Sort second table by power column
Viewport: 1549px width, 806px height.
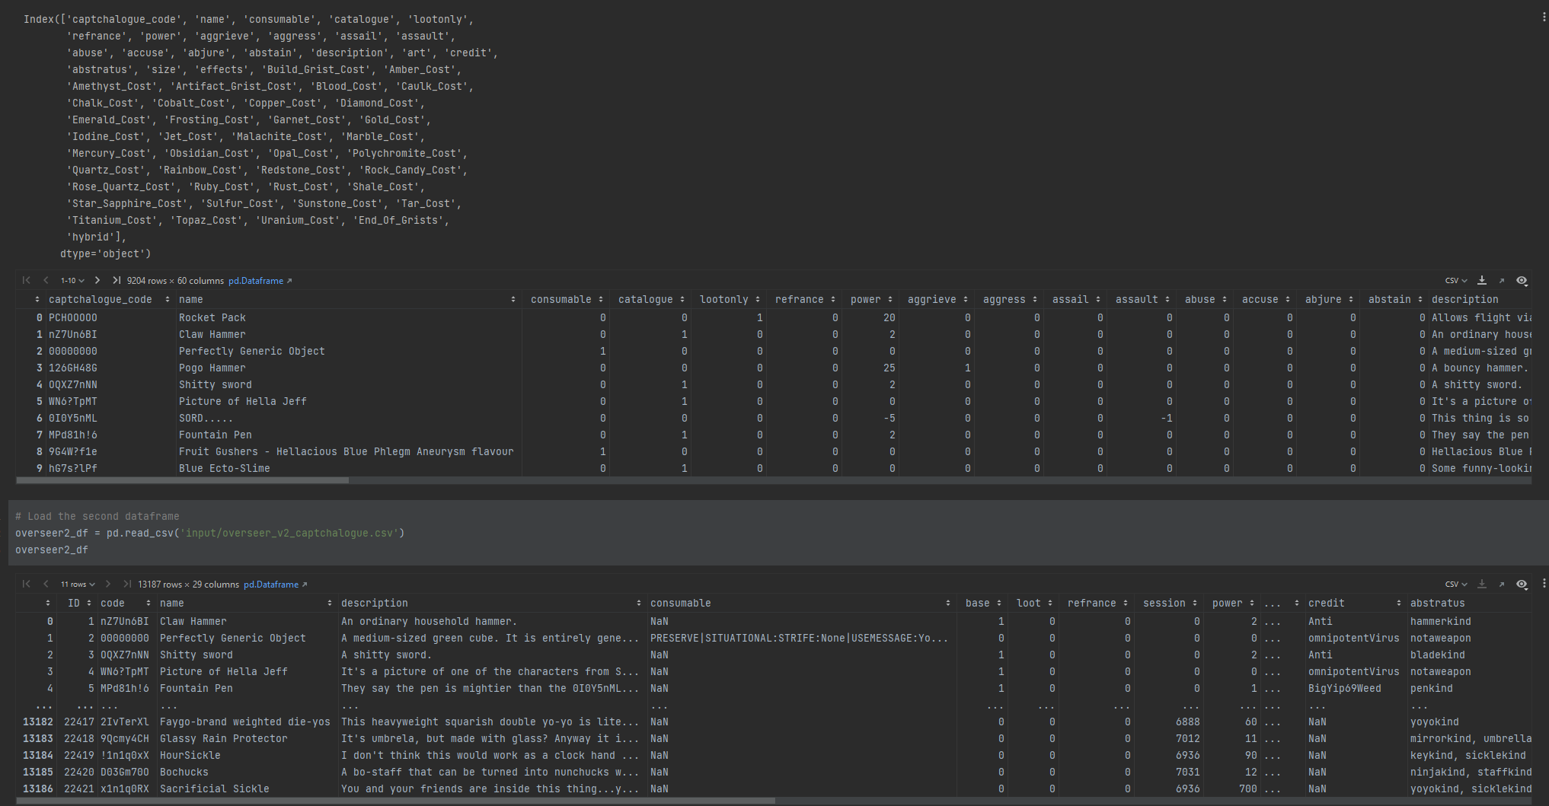tap(1252, 604)
